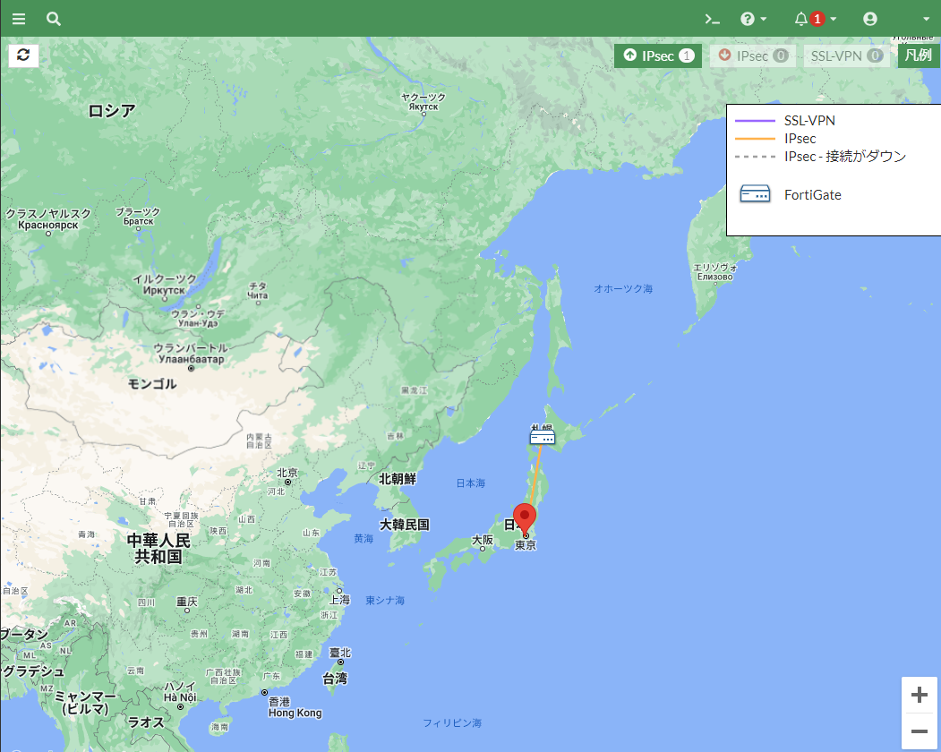The height and width of the screenshot is (752, 941).
Task: Click the '台湾' map label
Action: click(335, 679)
